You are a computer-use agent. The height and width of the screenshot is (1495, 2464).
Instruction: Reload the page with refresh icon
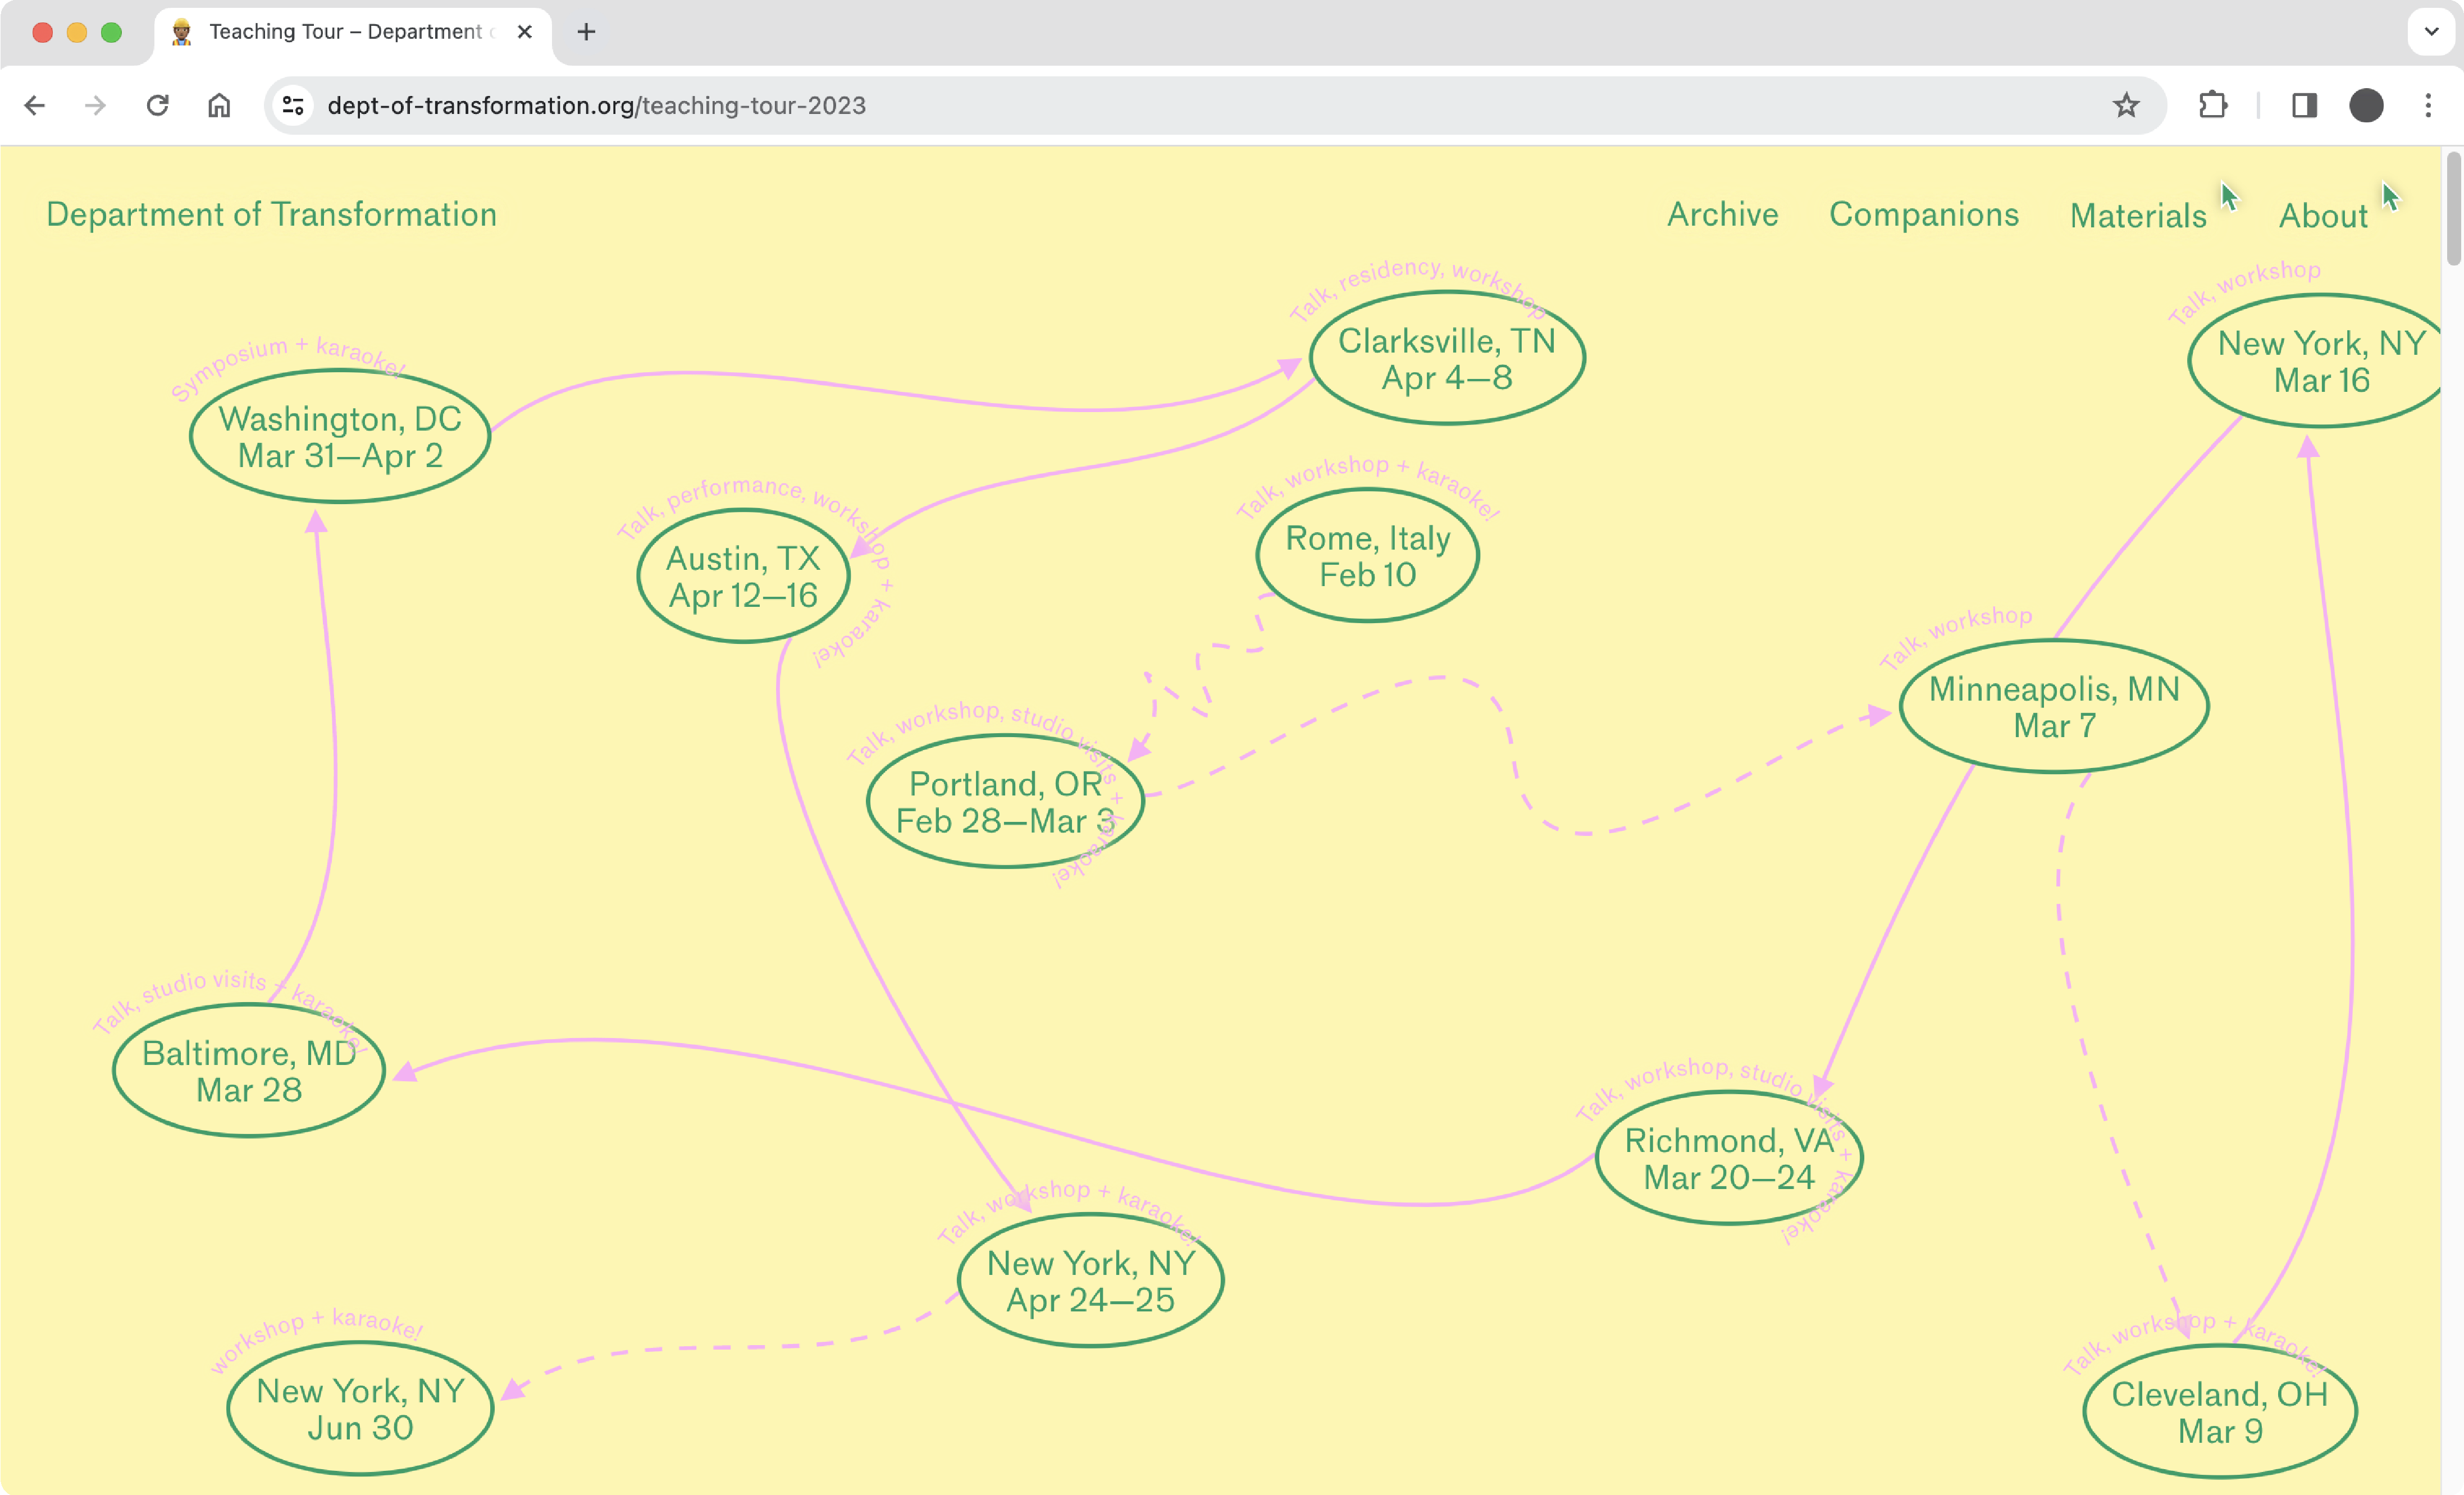pos(157,105)
